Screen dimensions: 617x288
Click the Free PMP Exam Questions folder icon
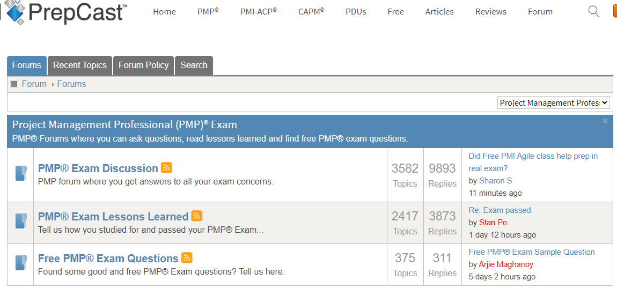pos(21,263)
